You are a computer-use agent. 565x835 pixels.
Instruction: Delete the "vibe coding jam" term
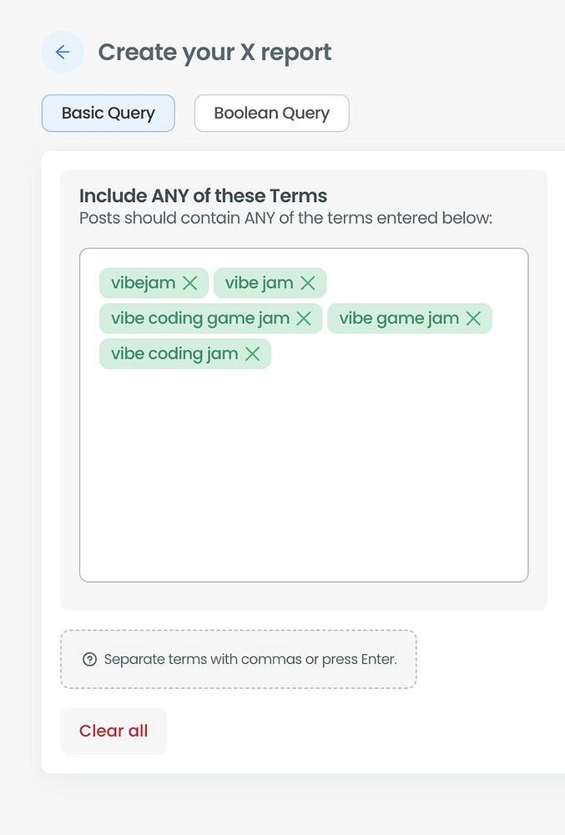coord(253,354)
